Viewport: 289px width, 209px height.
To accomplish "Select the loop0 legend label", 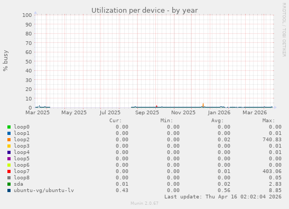I will tap(22, 127).
